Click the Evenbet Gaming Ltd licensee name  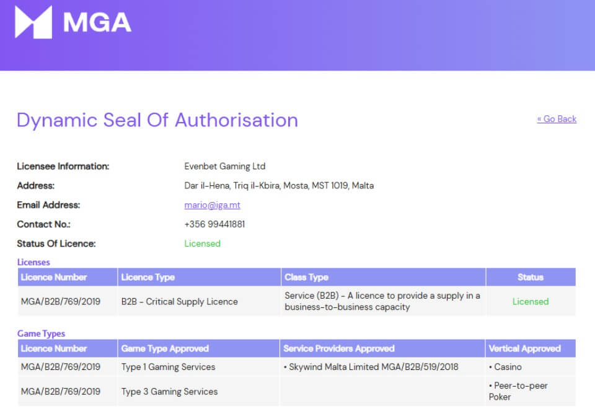[x=224, y=166]
